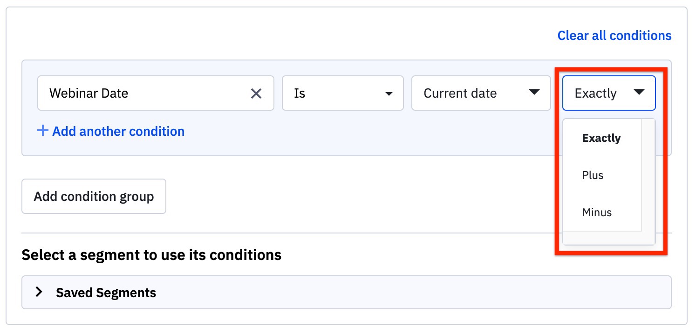Click the Clear all conditions link
This screenshot has width=696, height=333.
tap(614, 36)
